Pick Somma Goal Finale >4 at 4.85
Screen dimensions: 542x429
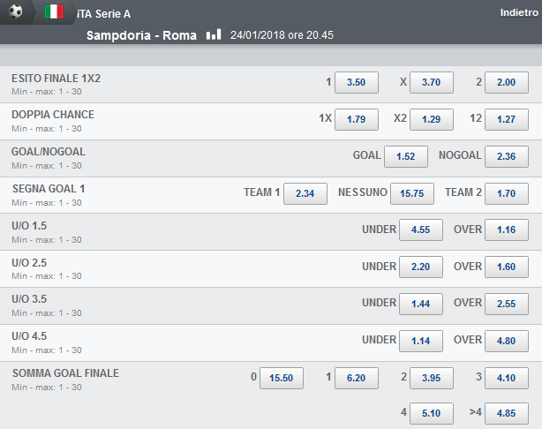point(507,413)
